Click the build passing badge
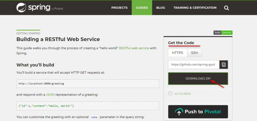257x121 pixels. click(x=223, y=33)
